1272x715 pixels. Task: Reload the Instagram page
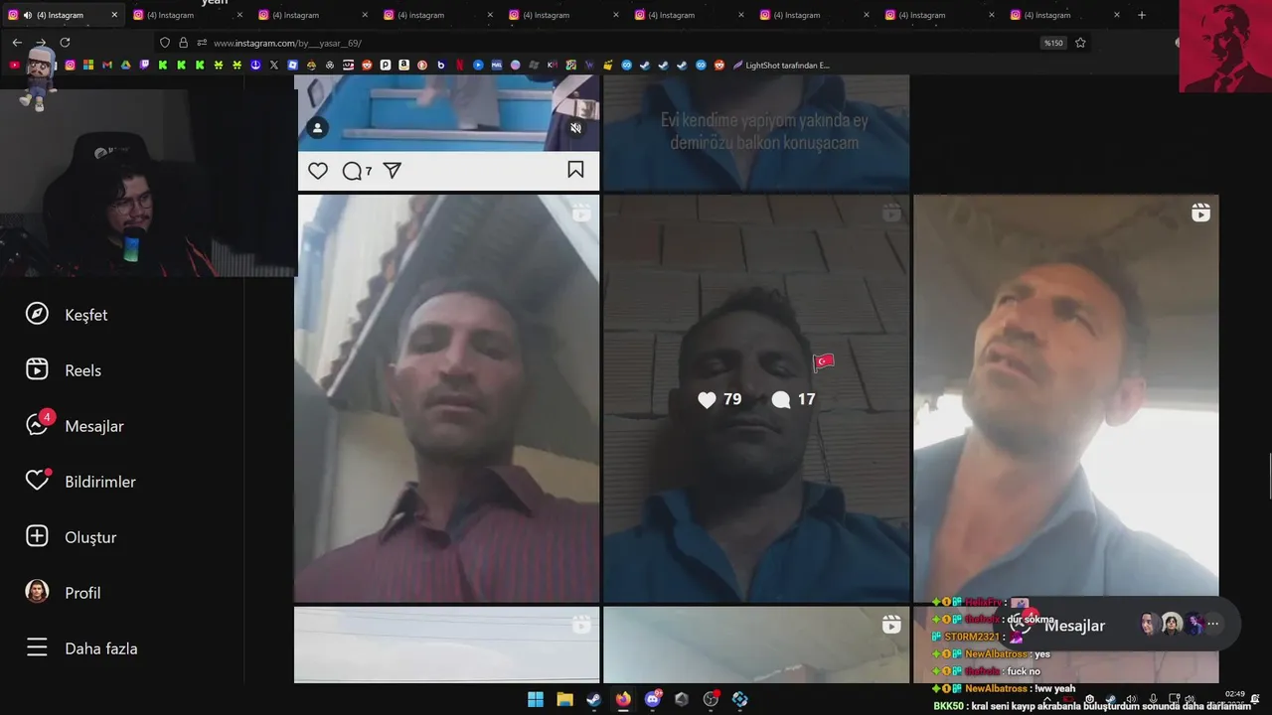pos(65,43)
